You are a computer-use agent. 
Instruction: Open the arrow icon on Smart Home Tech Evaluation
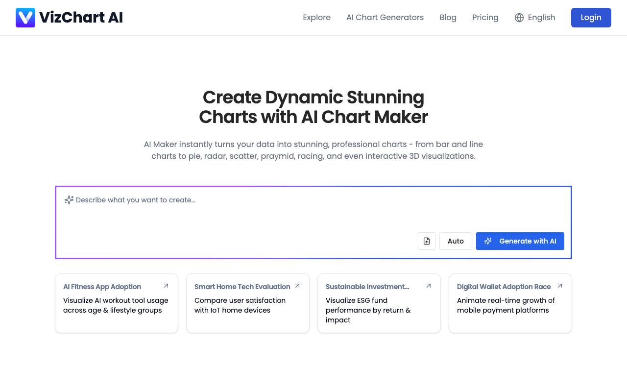[x=297, y=286]
